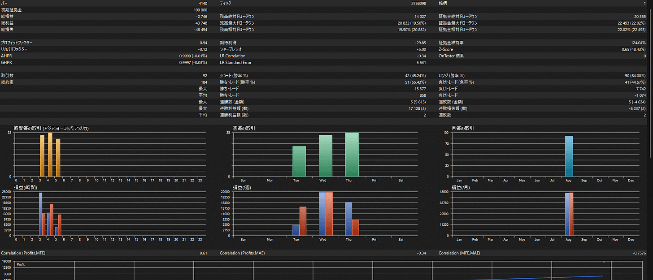Select the Correlation (Profits,MAE) value -0.34
The width and height of the screenshot is (653, 280).
[x=422, y=254]
